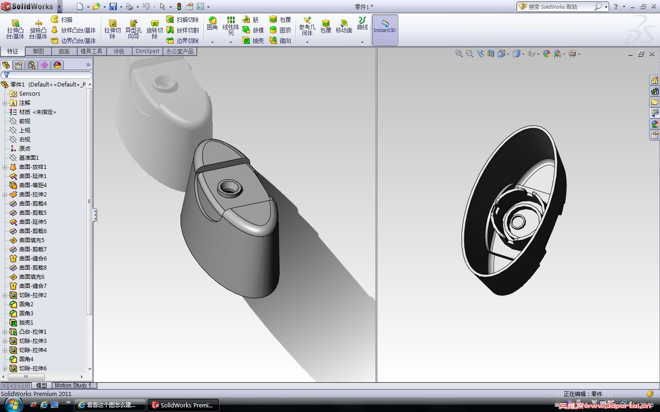
Task: Click the 镜向 mirror tool
Action: (x=280, y=41)
